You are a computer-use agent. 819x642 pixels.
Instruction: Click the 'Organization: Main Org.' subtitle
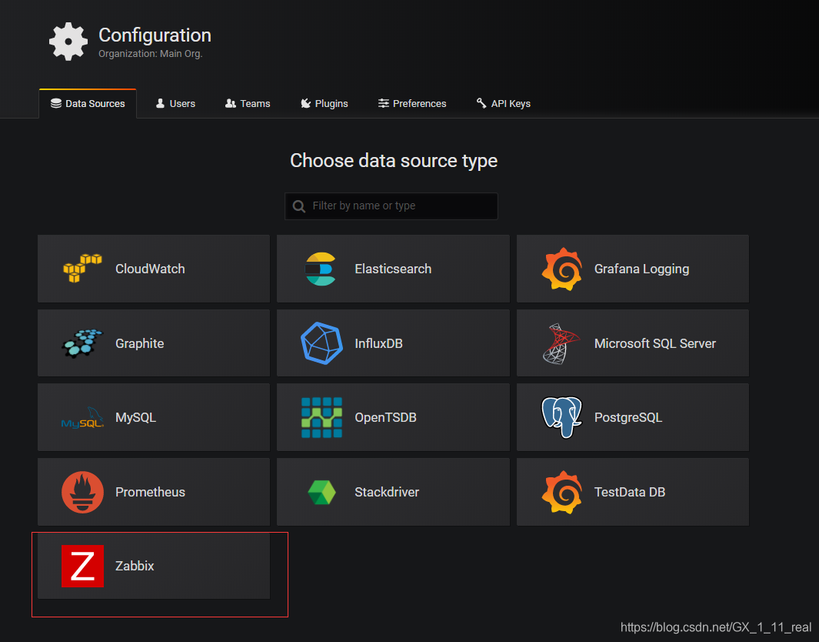[151, 54]
